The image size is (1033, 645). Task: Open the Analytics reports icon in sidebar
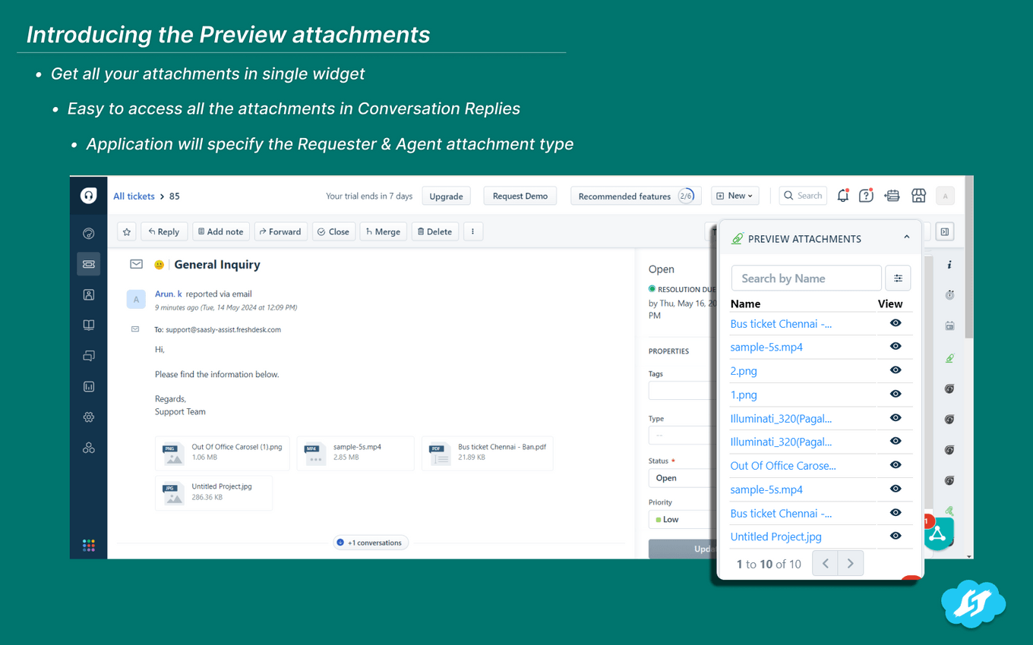click(x=88, y=386)
